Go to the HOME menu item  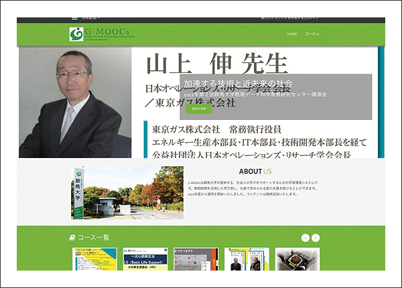pos(292,33)
